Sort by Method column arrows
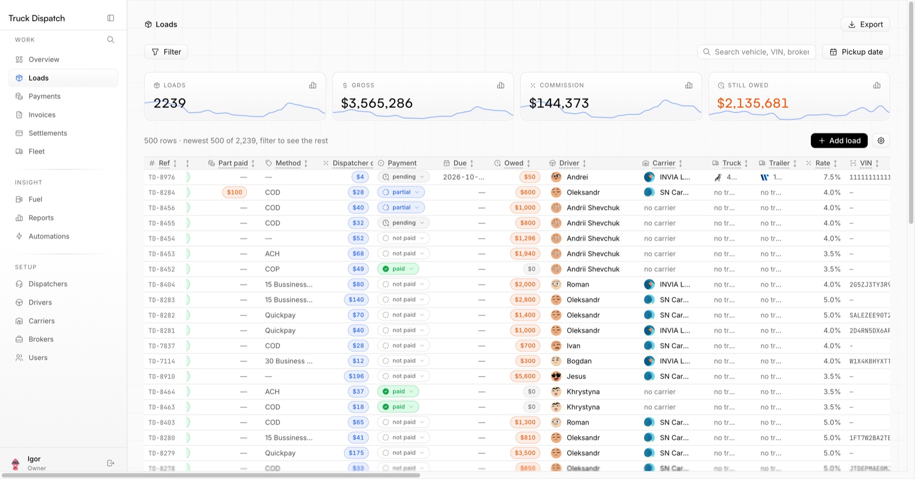Screen dimensions: 915x479 306,163
